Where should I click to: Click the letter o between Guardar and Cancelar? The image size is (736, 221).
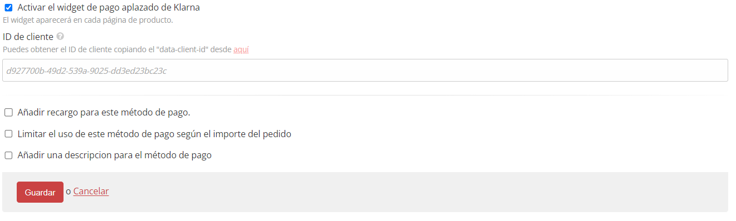coord(68,192)
